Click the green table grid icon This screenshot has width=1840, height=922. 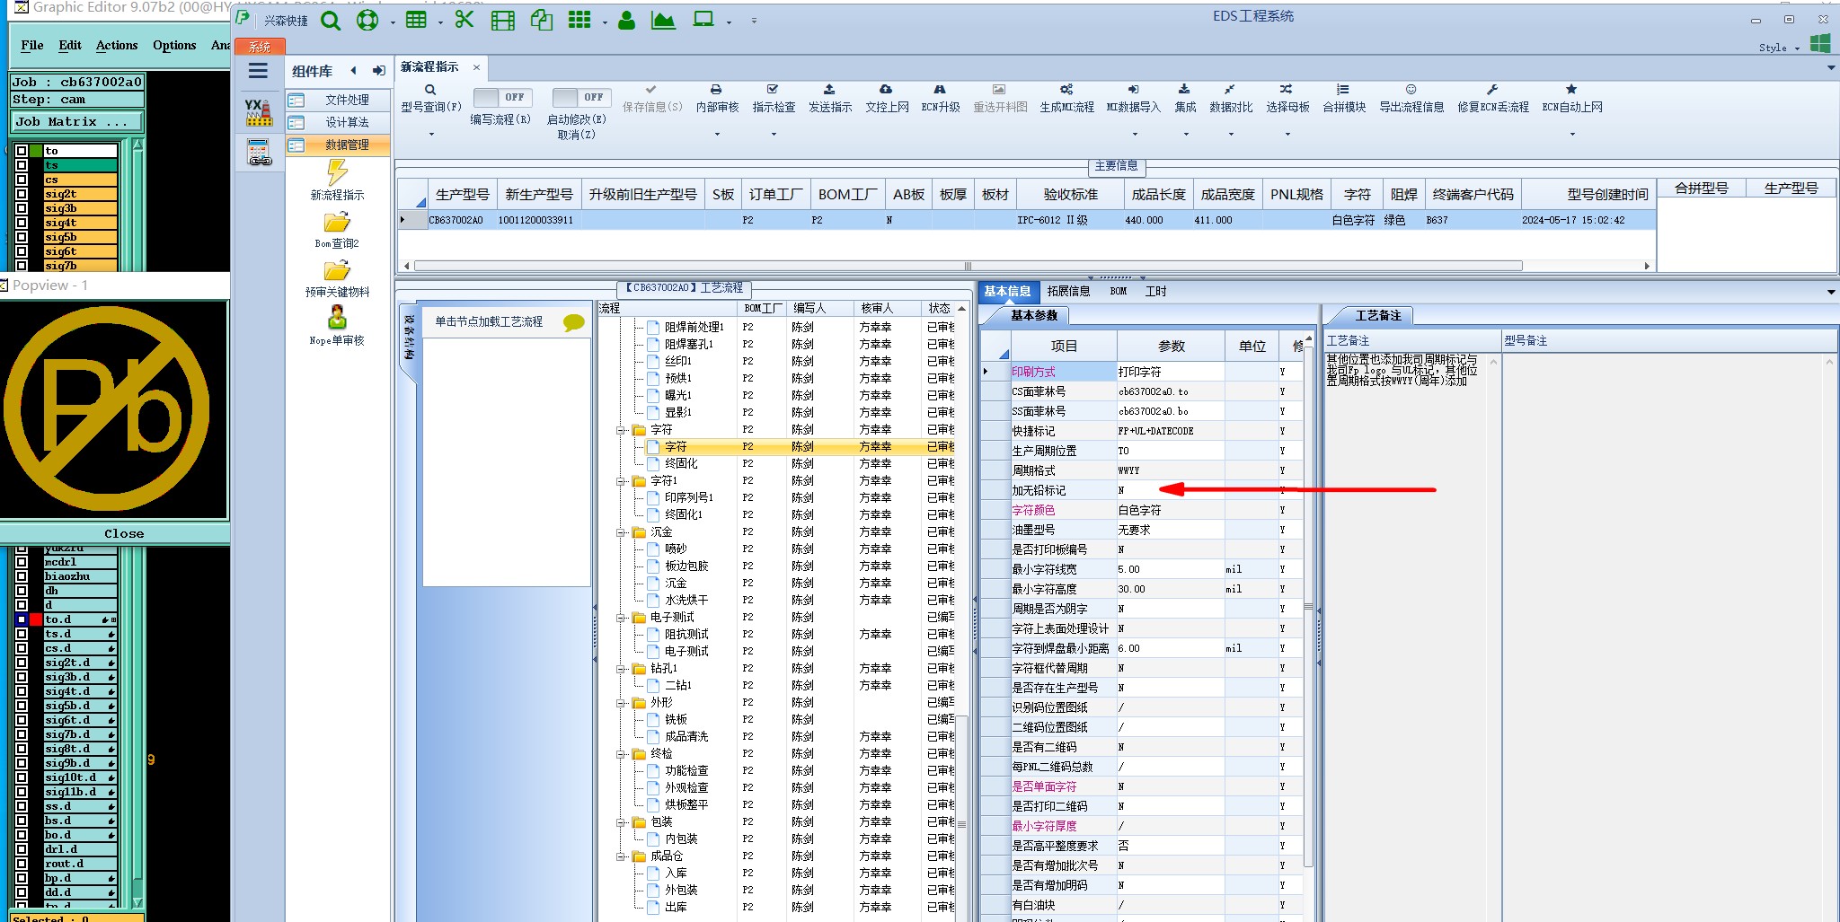click(416, 20)
